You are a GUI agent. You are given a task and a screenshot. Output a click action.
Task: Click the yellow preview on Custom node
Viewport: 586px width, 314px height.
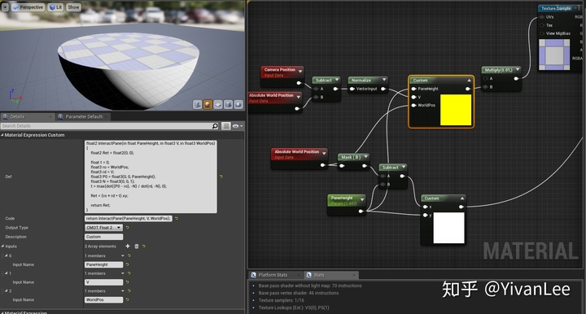(x=456, y=110)
